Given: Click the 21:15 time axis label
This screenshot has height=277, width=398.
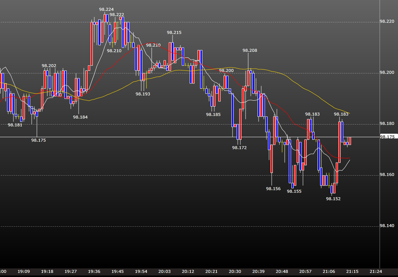Looking at the screenshot, I should 352,272.
